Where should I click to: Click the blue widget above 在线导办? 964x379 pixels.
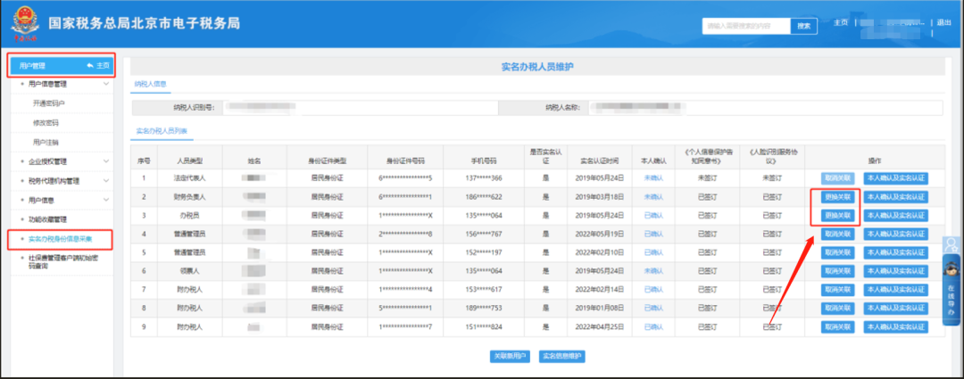click(x=952, y=243)
